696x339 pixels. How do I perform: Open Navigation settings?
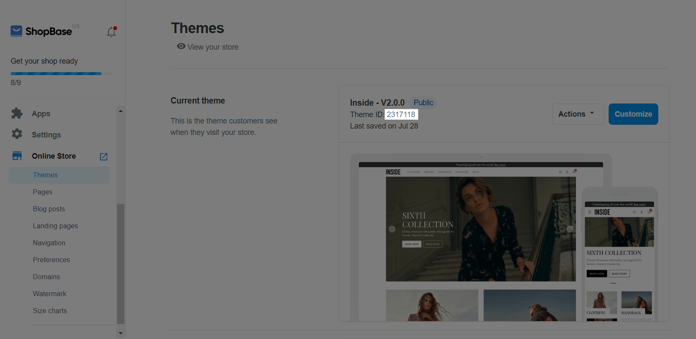point(49,243)
